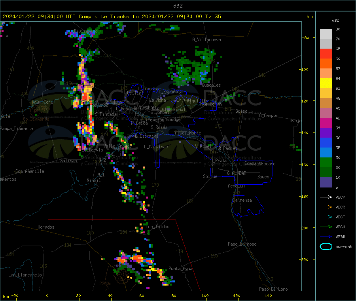Click the CompantEscard location label
Screen dimensions: 356x301
260,164
